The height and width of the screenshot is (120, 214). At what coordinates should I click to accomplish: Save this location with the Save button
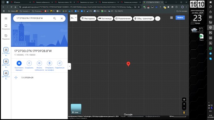29,63
